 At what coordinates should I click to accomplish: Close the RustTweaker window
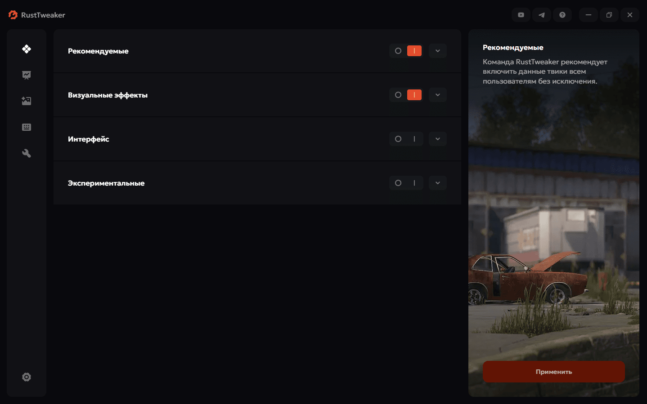pyautogui.click(x=630, y=15)
